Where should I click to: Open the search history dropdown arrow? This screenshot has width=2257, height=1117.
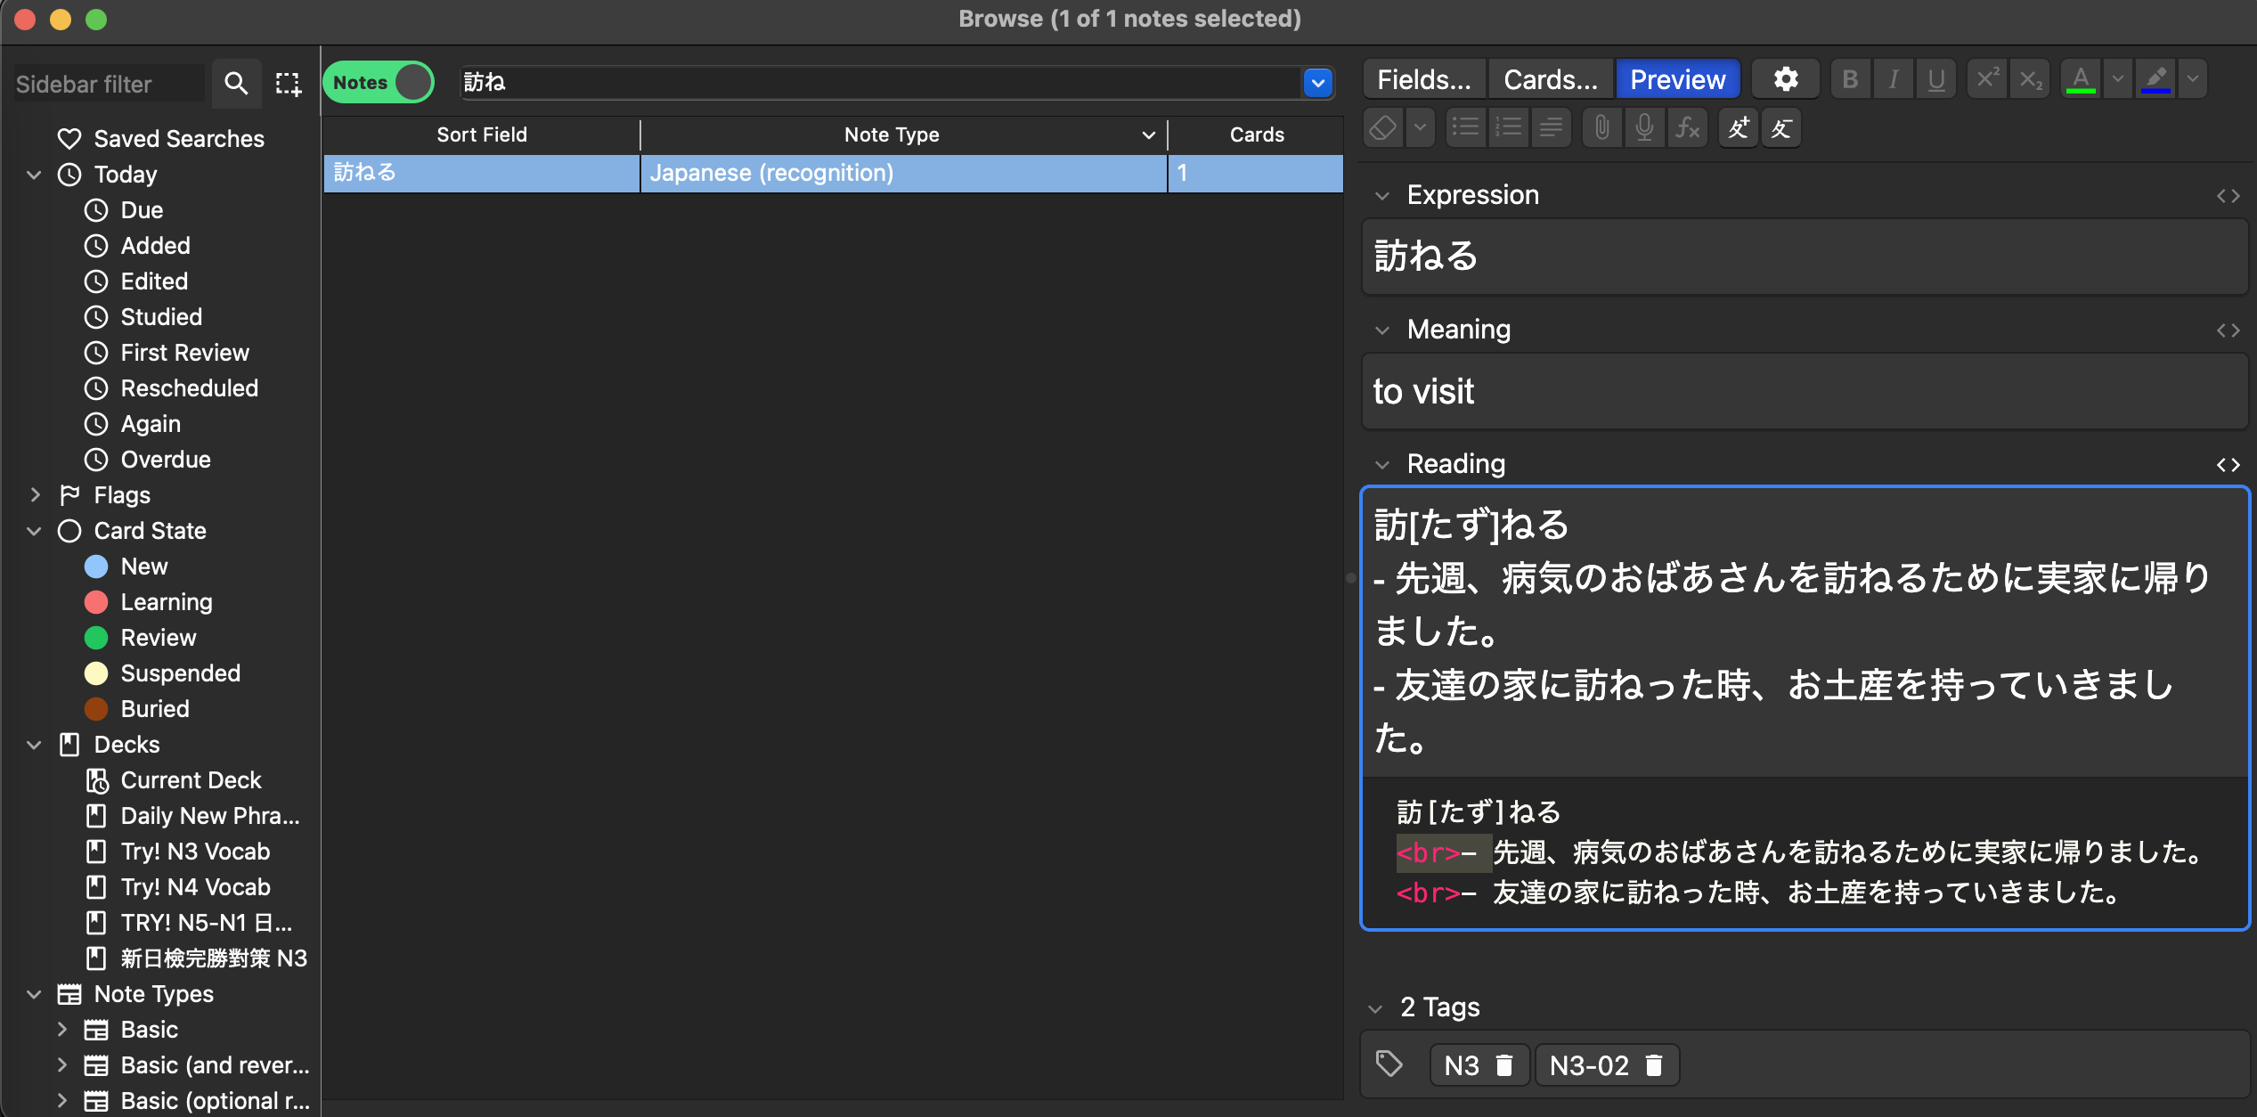tap(1318, 83)
